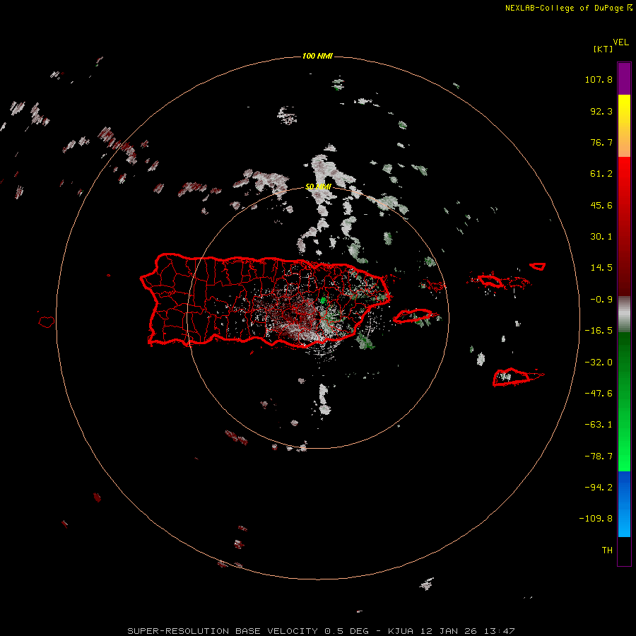Click the TH threshold label
Viewport: 636px width, 636px height.
(607, 550)
